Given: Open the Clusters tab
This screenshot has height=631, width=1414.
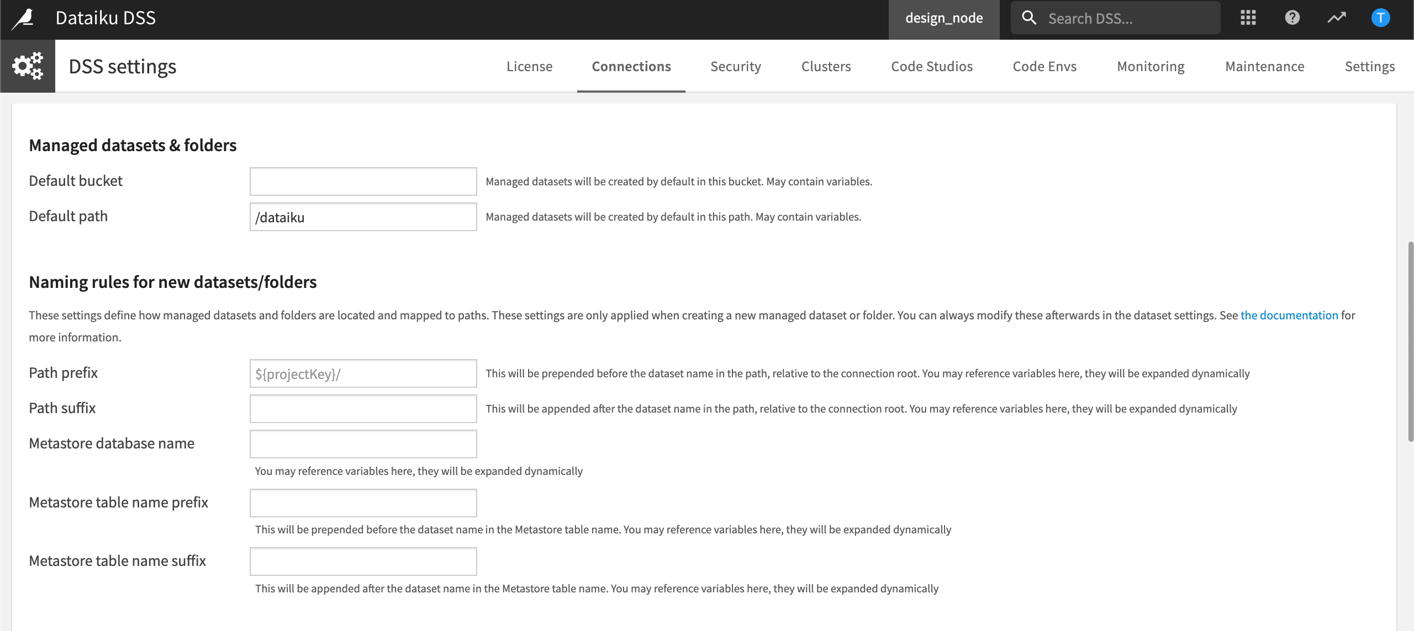Looking at the screenshot, I should click(x=826, y=66).
